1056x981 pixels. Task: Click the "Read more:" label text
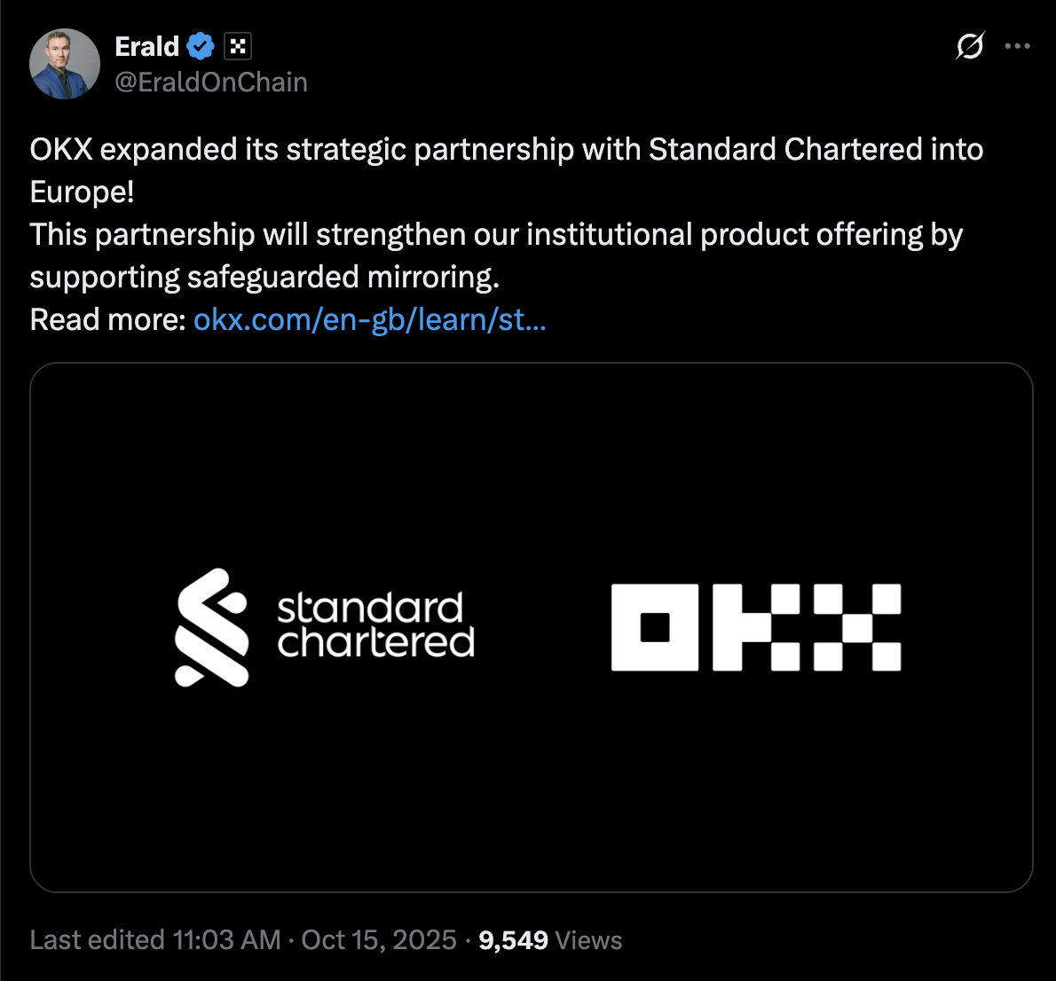point(107,319)
